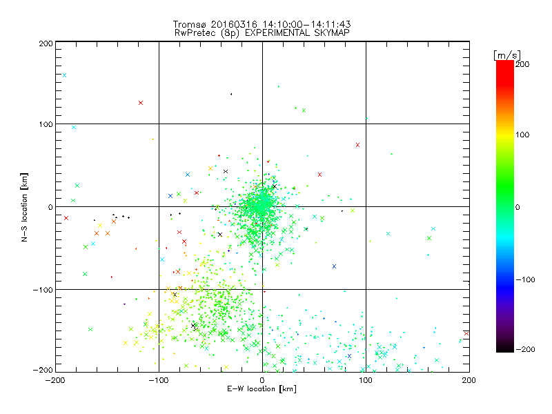Click the colorbar tick label "100"
The width and height of the screenshot is (552, 414).
click(522, 135)
